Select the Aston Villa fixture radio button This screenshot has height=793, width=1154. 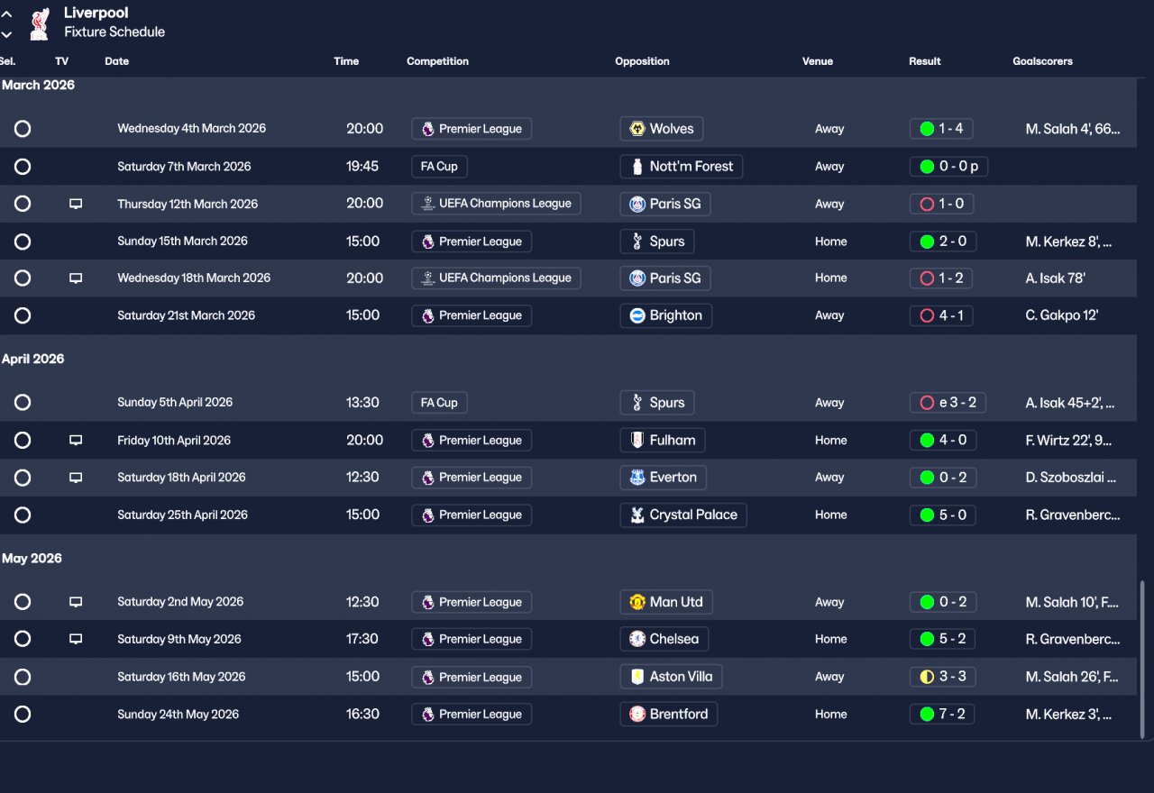pos(23,677)
